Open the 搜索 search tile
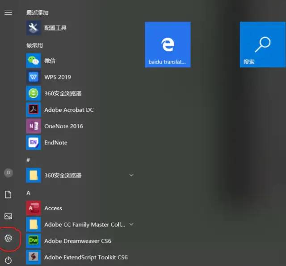This screenshot has width=286, height=266. tap(263, 45)
